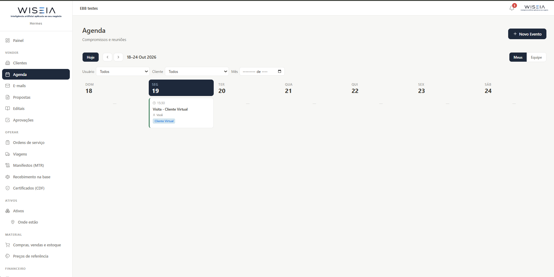Screen dimensions: 554x277
Task: Click the EBB testes header text
Action: [89, 8]
